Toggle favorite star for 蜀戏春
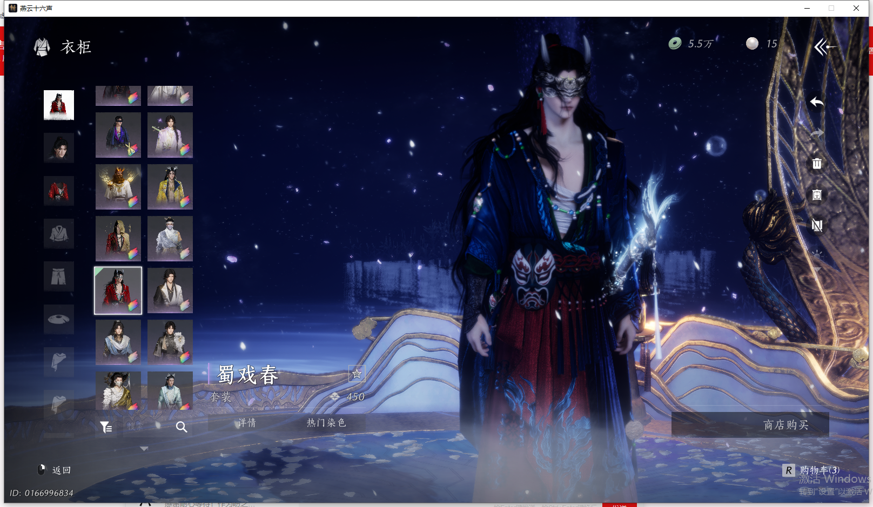This screenshot has width=873, height=507. [x=357, y=374]
